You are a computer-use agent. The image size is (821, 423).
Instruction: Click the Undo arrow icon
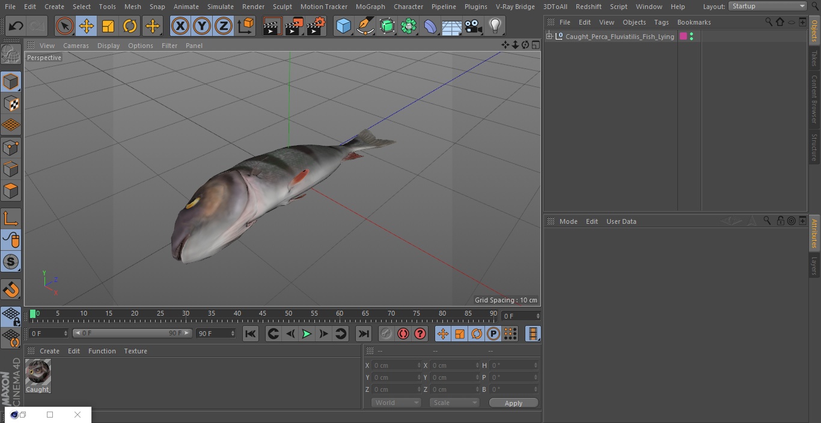(x=16, y=26)
